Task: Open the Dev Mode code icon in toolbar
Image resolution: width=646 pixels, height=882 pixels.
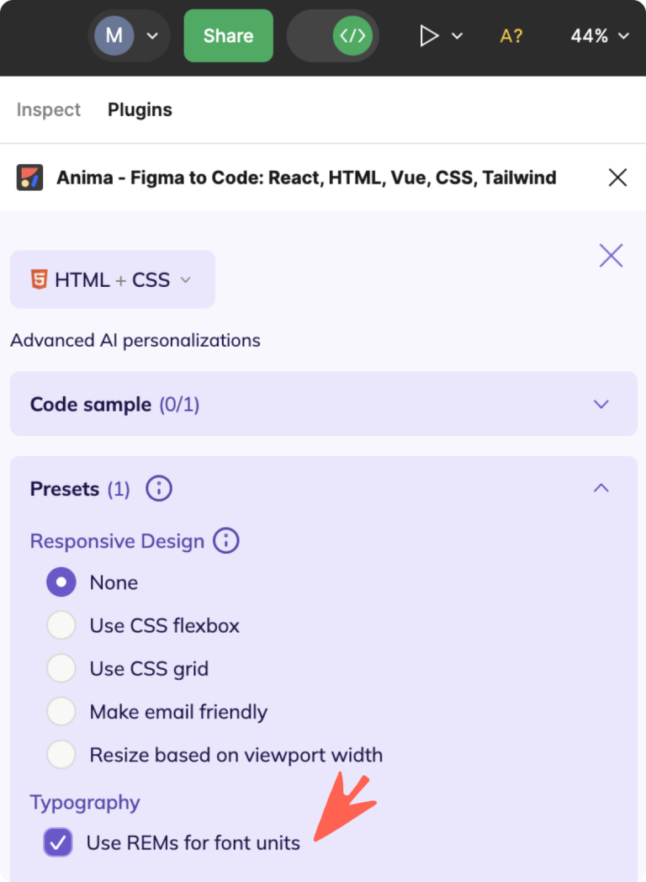Action: click(x=351, y=36)
